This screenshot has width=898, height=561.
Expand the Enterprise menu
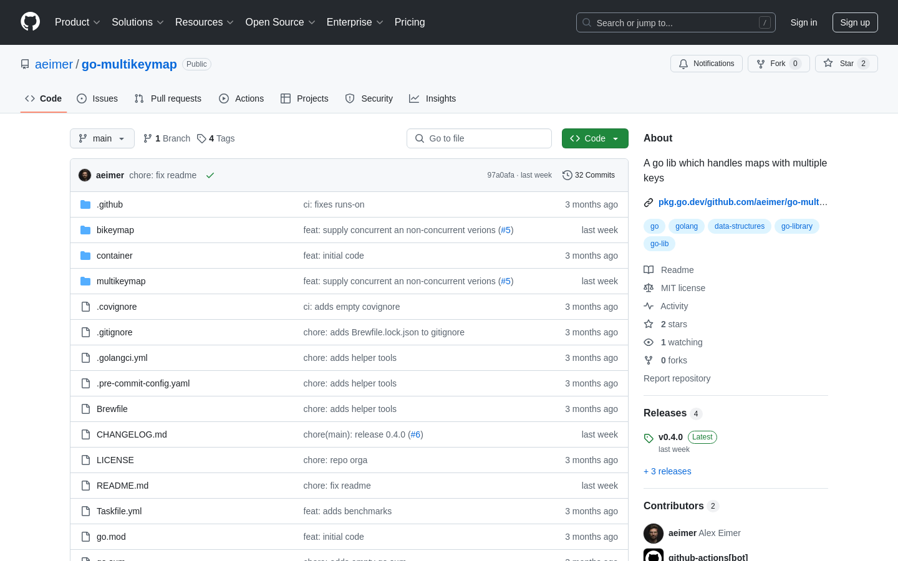coord(355,22)
